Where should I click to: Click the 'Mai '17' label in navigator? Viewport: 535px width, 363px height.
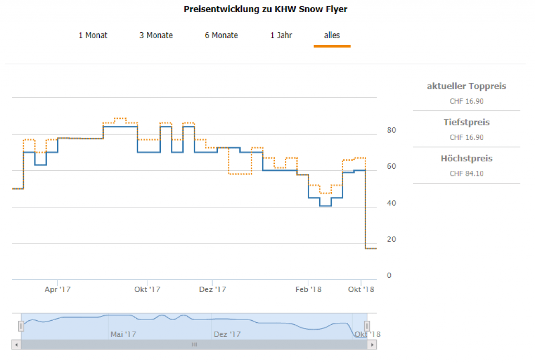(x=123, y=334)
